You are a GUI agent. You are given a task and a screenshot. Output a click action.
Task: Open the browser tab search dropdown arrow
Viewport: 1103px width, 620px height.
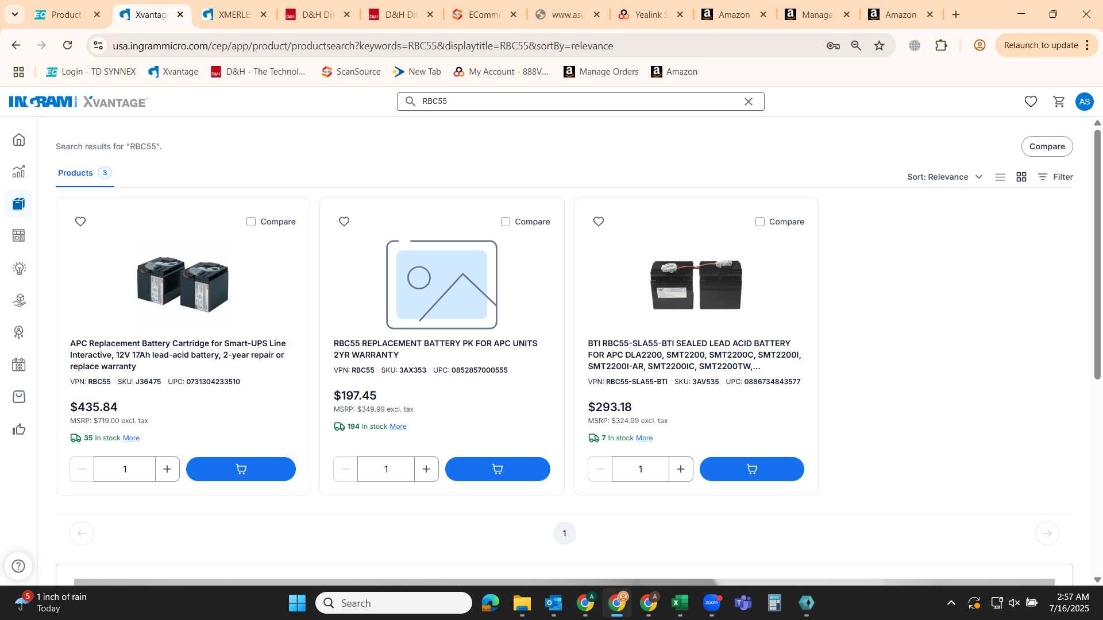15,14
